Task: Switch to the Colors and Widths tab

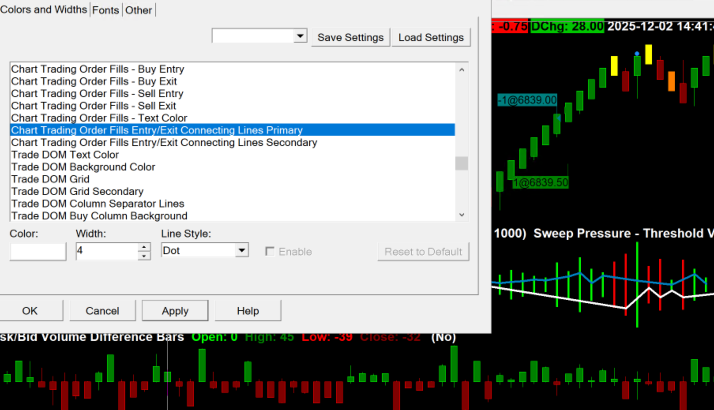Action: coord(43,9)
